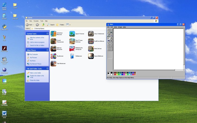Click 'Add or remove programs' link
The height and width of the screenshot is (123, 197).
click(37, 42)
